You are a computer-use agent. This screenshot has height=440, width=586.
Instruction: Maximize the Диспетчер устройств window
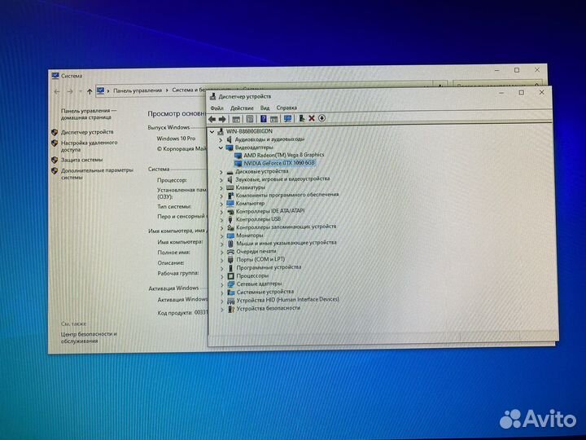(x=522, y=92)
